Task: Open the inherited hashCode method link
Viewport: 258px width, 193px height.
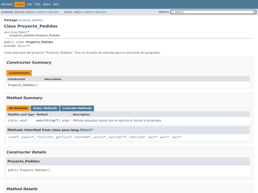Action: click(x=82, y=137)
